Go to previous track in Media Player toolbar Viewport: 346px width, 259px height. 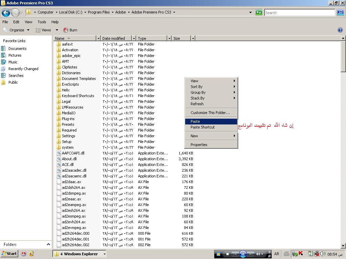(235, 254)
